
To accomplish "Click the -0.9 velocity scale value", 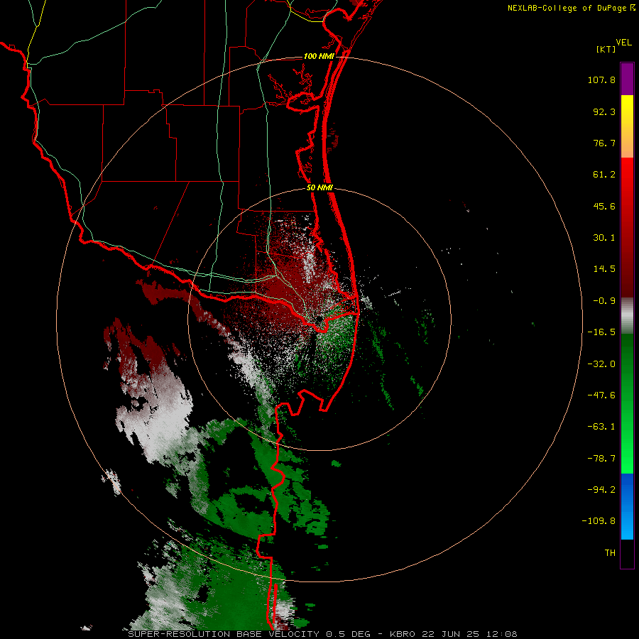I will click(604, 301).
